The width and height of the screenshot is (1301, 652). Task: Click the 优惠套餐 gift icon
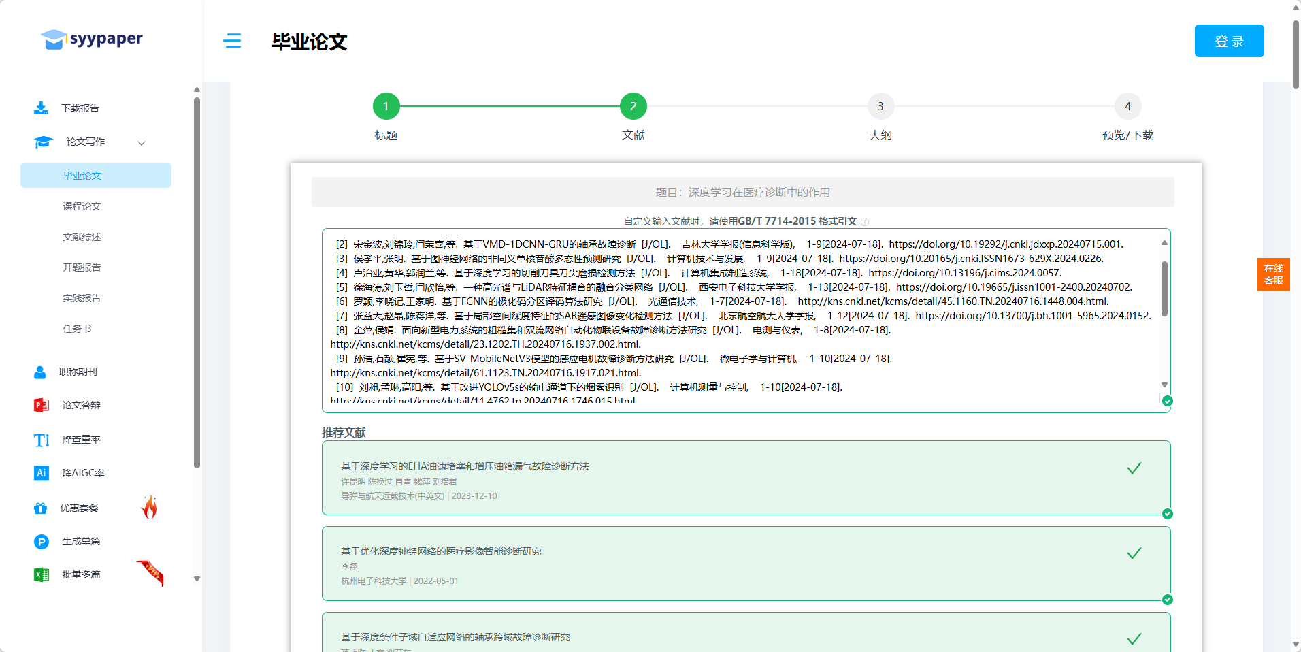(41, 508)
